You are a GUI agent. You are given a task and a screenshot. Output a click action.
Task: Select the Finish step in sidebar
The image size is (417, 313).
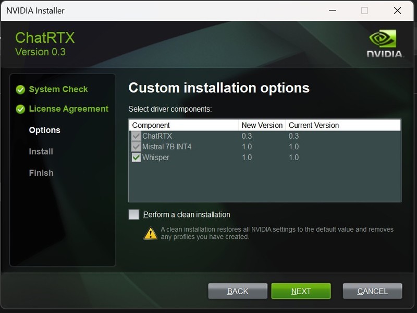pyautogui.click(x=41, y=173)
